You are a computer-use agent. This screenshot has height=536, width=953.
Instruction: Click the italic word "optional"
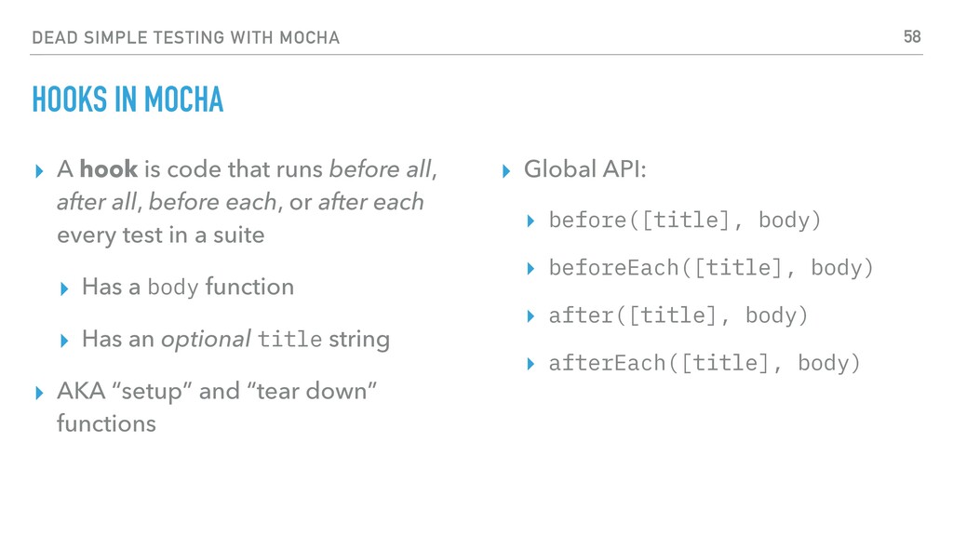tap(206, 340)
